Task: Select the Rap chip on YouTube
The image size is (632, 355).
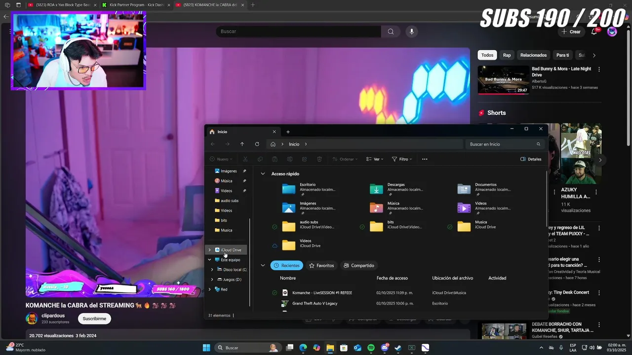Action: [507, 55]
